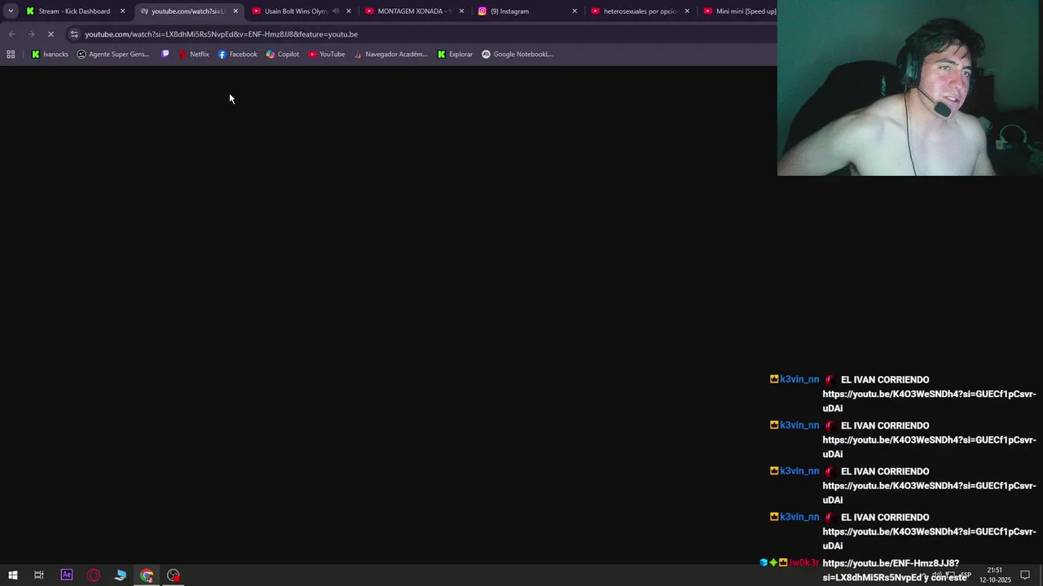Mute the Usain Bolt tab audio icon
Image resolution: width=1043 pixels, height=586 pixels.
[x=336, y=11]
